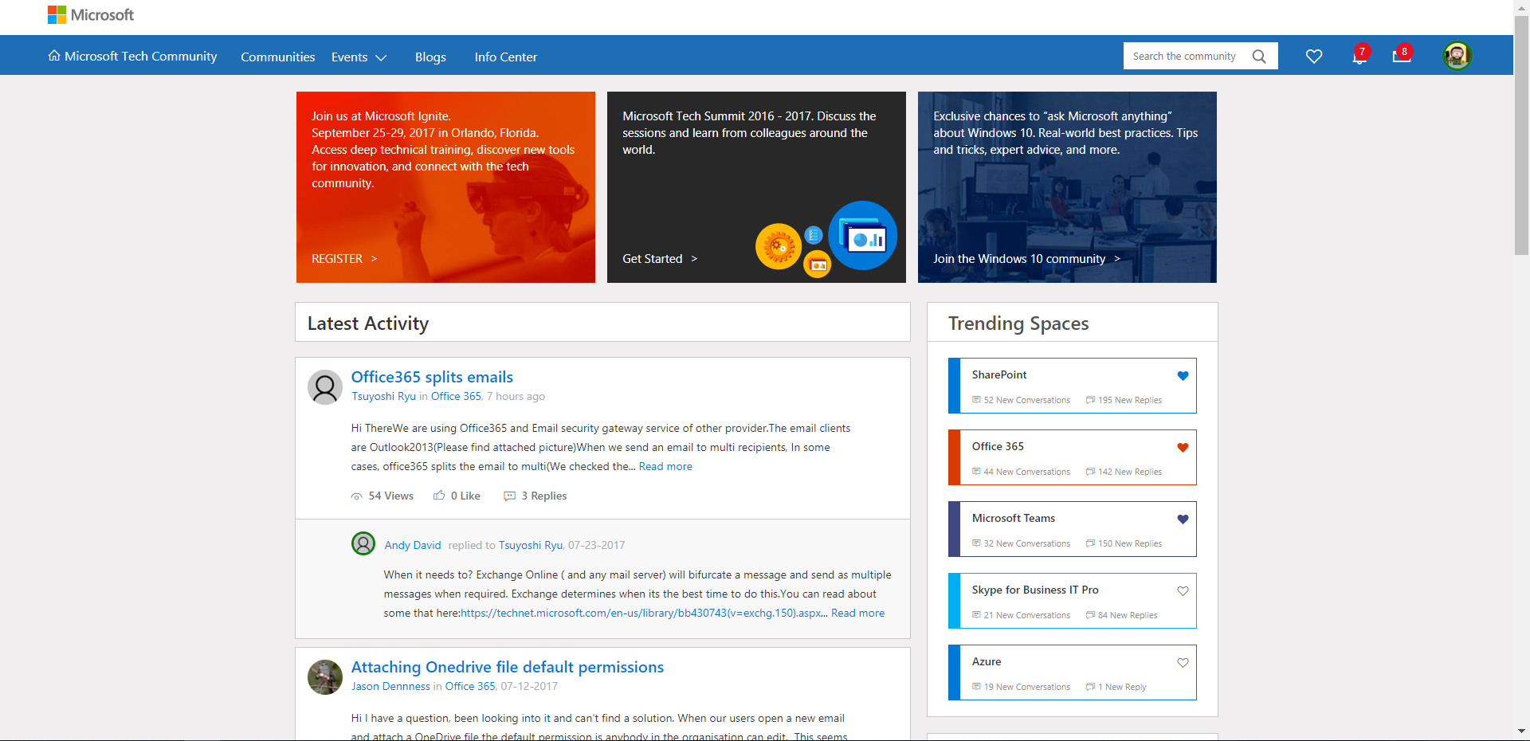Screen dimensions: 1530x741
Task: Favorite the Azure space with heart
Action: (1183, 663)
